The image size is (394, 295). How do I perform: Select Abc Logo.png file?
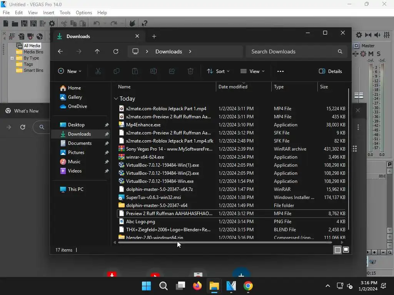(x=140, y=222)
